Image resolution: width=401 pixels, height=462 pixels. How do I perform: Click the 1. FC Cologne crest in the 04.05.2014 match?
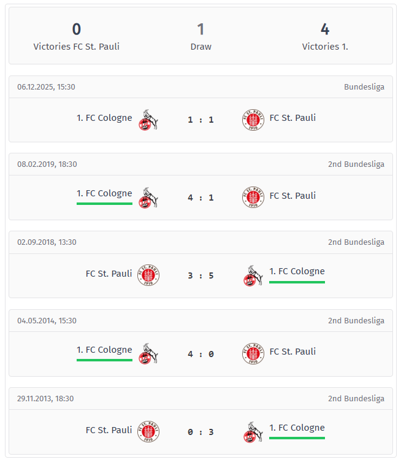148,353
